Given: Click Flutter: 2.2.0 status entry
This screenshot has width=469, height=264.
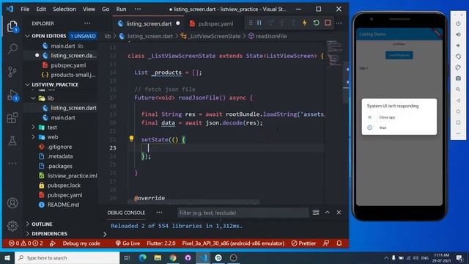Looking at the screenshot, I should (x=161, y=243).
